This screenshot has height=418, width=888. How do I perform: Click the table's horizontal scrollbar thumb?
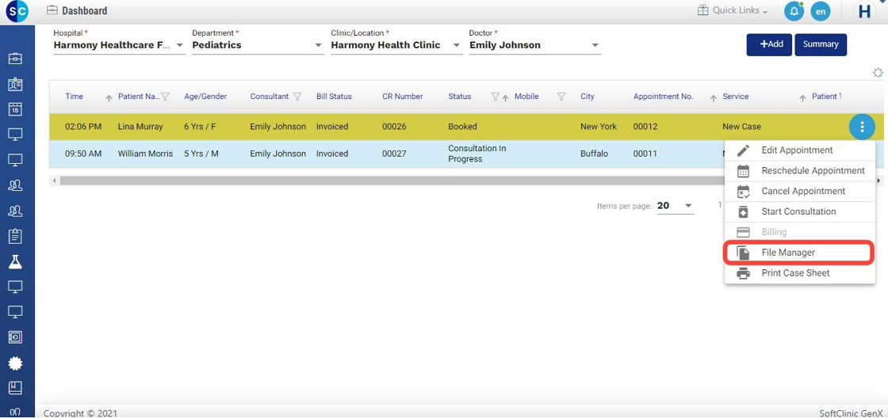(x=391, y=180)
